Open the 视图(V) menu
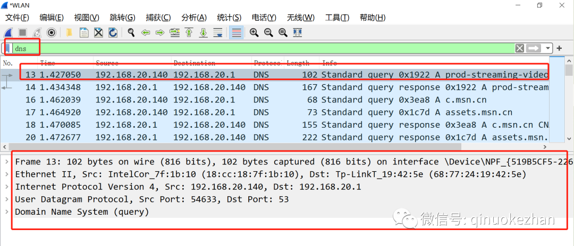Viewport: 574px width, 246px height. click(87, 17)
